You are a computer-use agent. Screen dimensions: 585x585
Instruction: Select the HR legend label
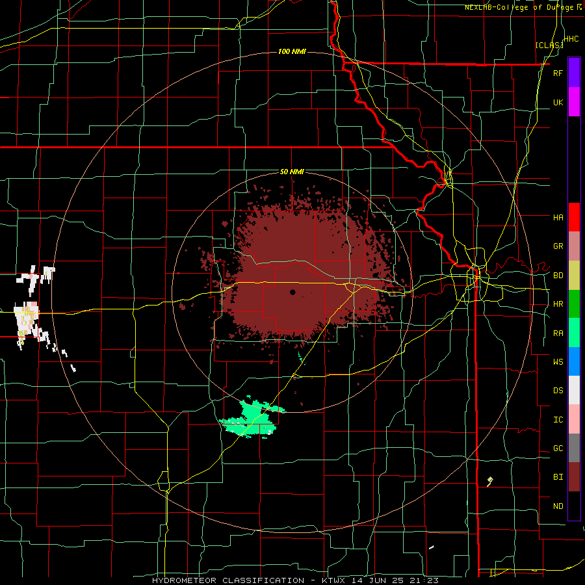558,304
